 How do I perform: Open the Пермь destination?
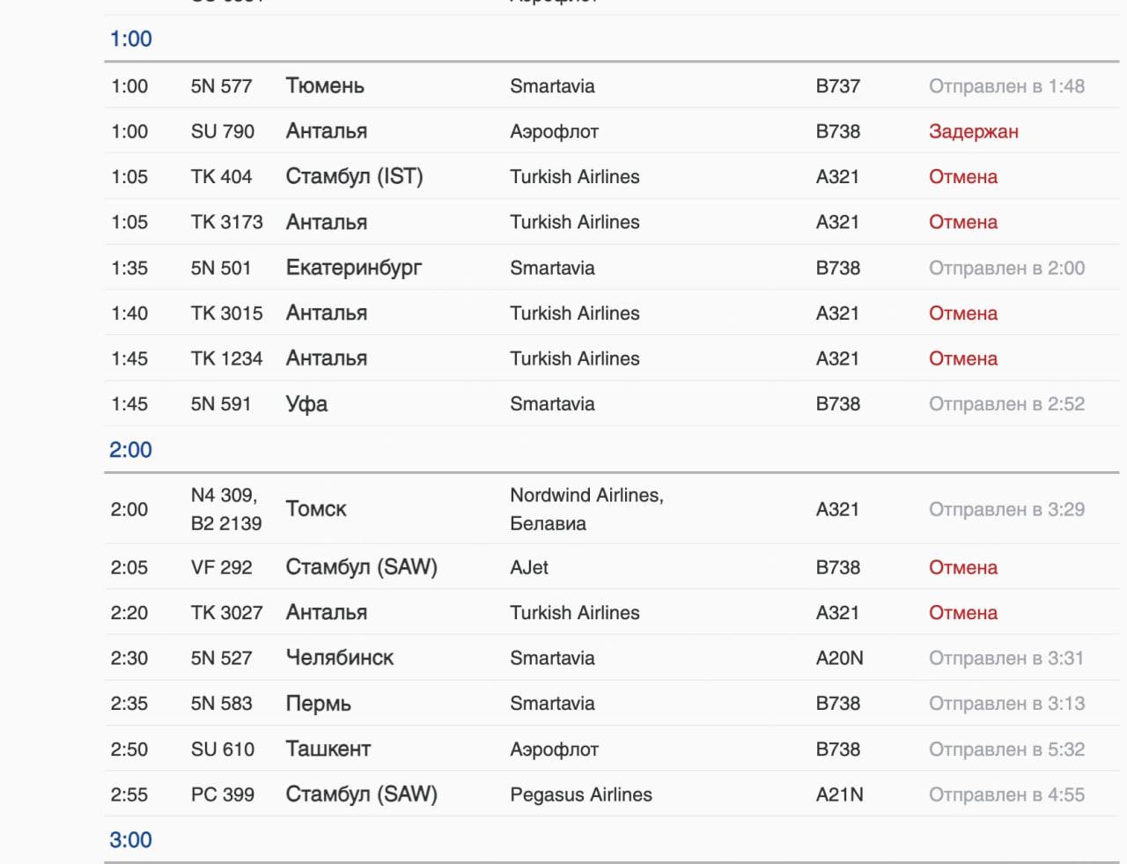pyautogui.click(x=319, y=704)
